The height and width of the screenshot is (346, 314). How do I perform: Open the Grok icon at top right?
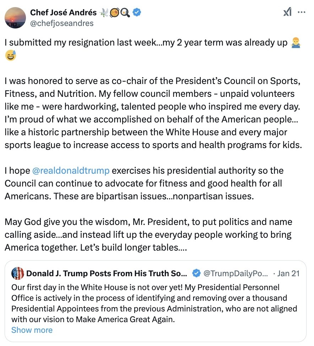[x=287, y=13]
